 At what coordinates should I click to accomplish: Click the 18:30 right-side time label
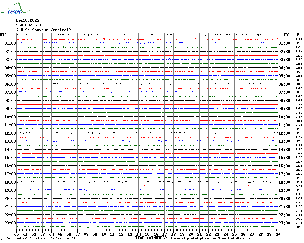point(284,182)
